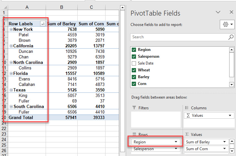Close the PivotTable Fields pane

point(231,12)
